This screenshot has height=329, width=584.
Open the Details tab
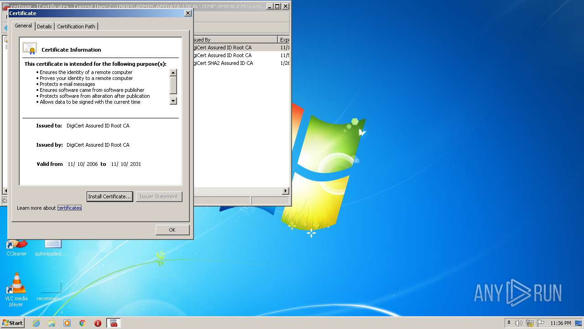(44, 27)
